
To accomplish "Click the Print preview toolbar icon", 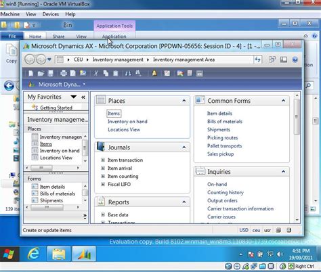I will click(x=73, y=73).
